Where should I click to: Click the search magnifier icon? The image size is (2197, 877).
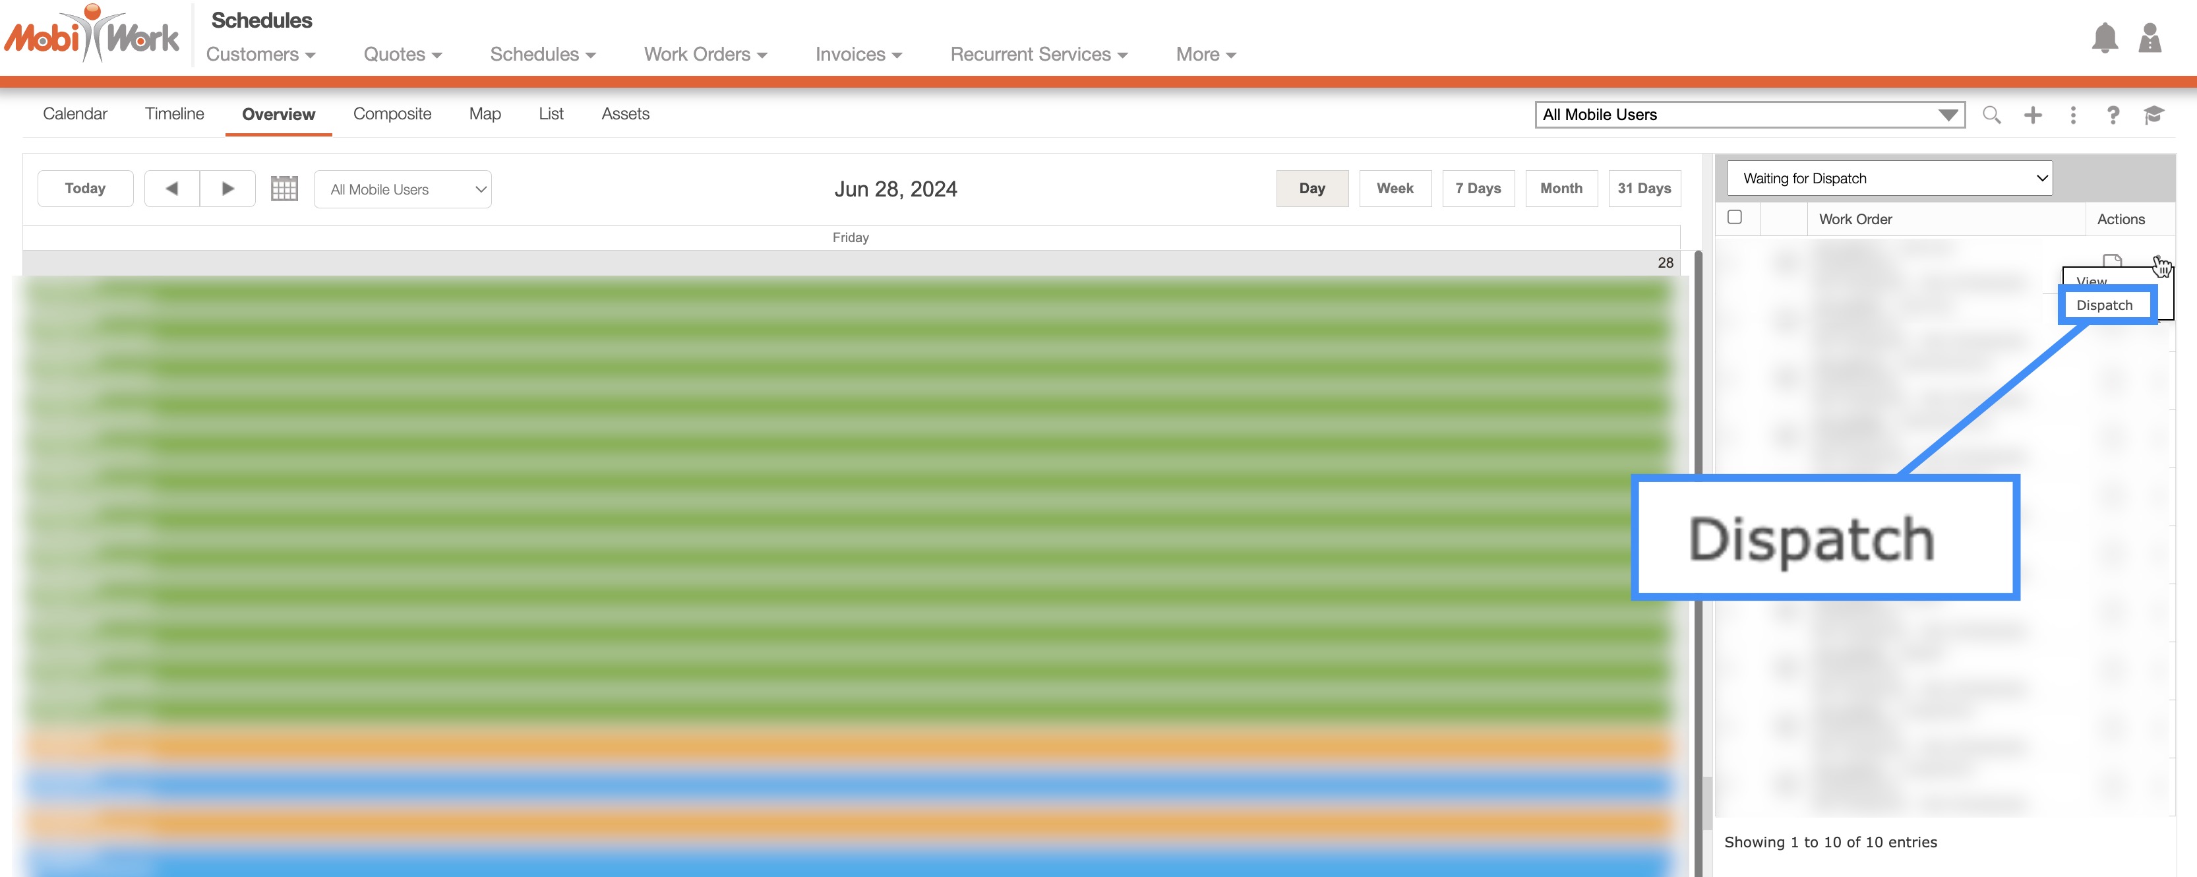1991,114
